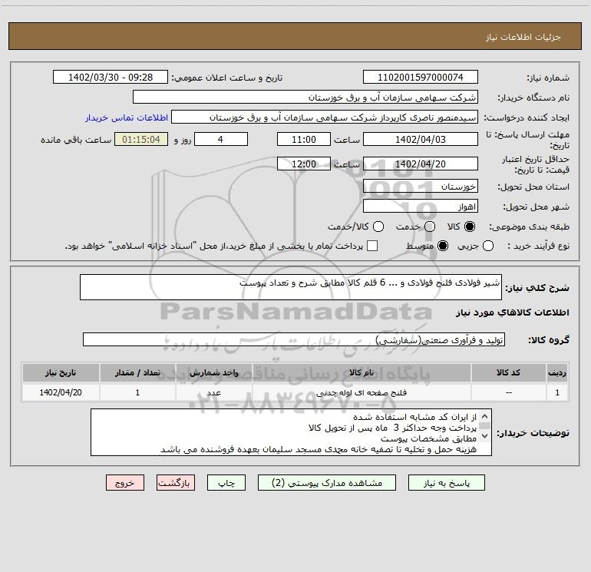Viewport: 591px width, 572px height.
Task: Click the اطلاعات کالاهای مورد نیاز heading
Action: click(512, 312)
